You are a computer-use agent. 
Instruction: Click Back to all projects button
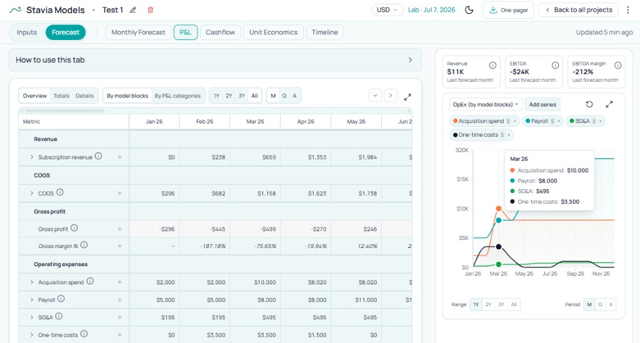tap(578, 10)
